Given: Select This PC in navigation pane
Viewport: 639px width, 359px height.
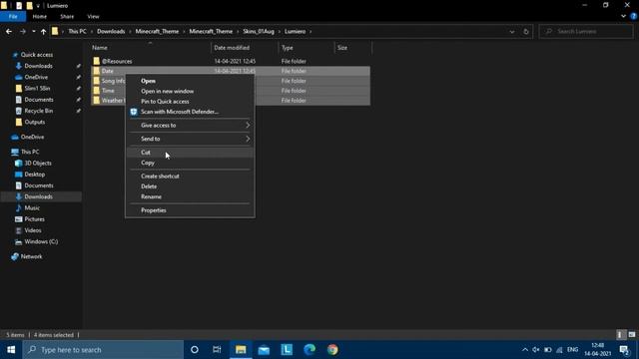Looking at the screenshot, I should click(x=30, y=152).
